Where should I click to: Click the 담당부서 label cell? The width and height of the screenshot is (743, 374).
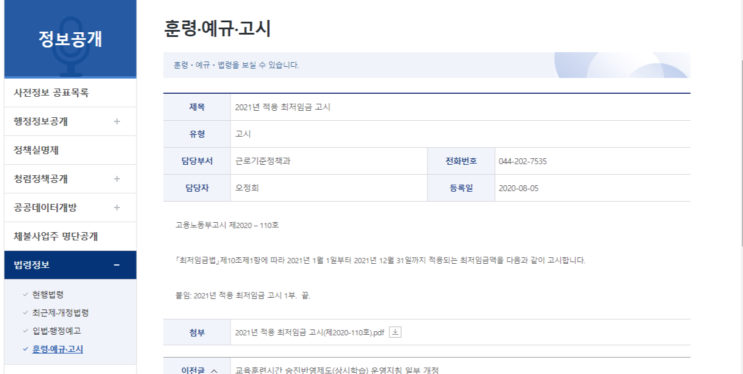(197, 161)
